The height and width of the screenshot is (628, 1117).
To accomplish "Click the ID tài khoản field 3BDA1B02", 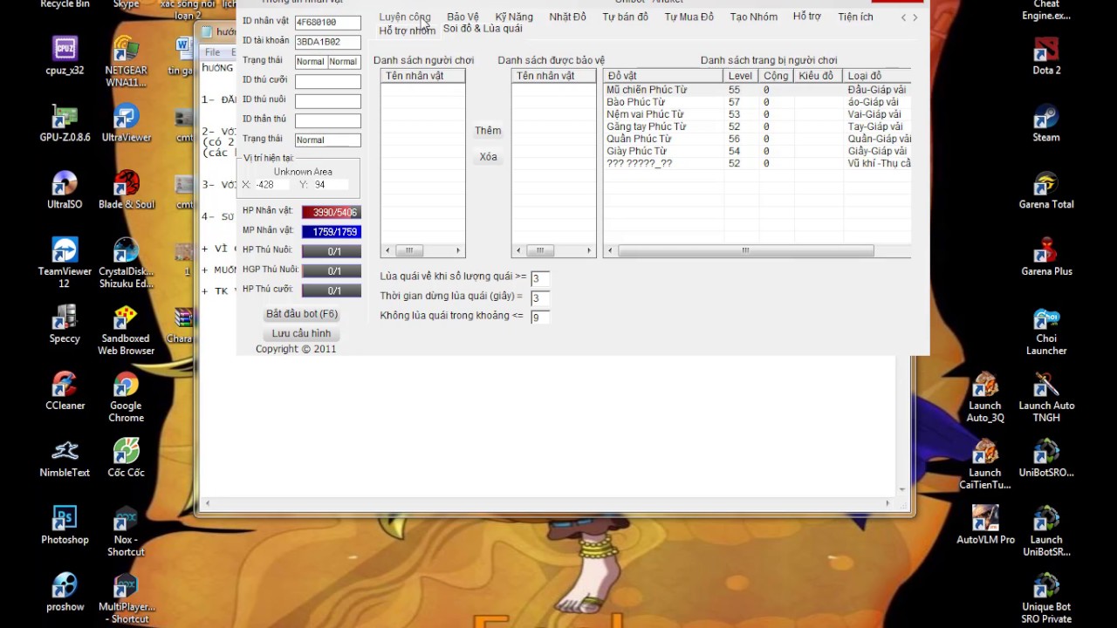I will [x=327, y=41].
